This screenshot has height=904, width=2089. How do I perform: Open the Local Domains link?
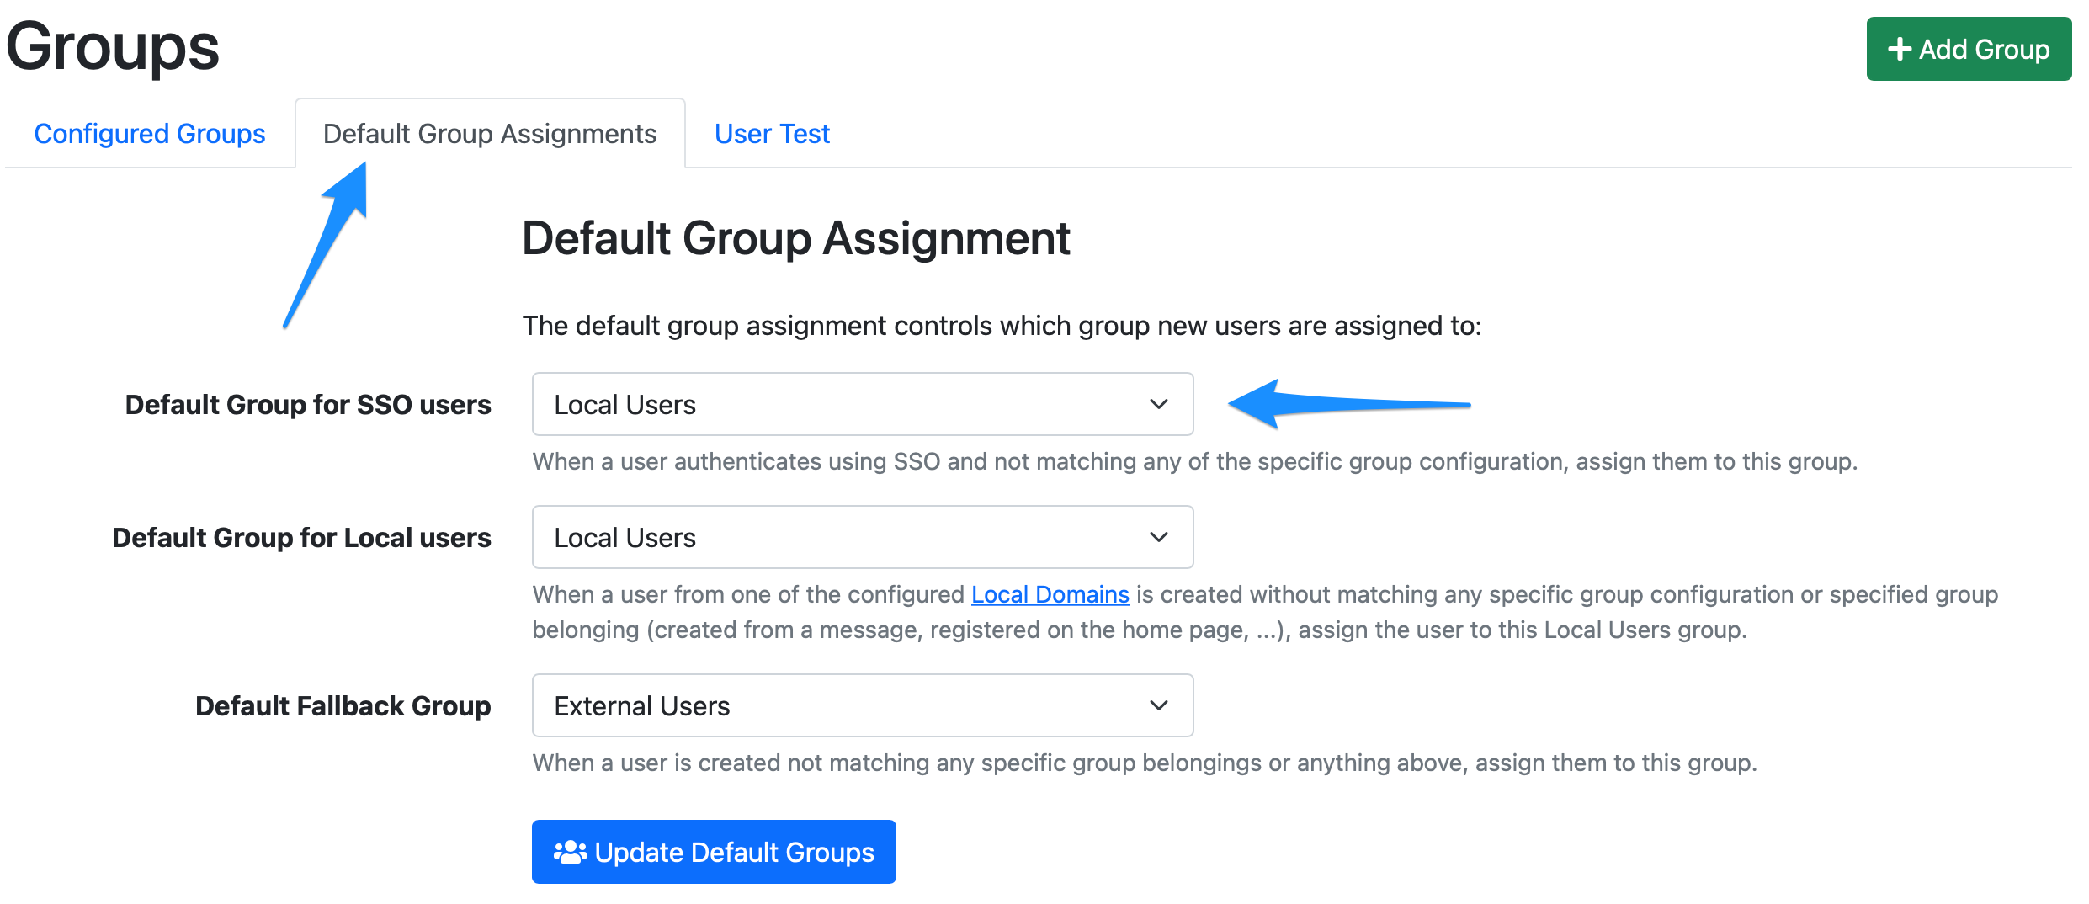(x=1050, y=594)
